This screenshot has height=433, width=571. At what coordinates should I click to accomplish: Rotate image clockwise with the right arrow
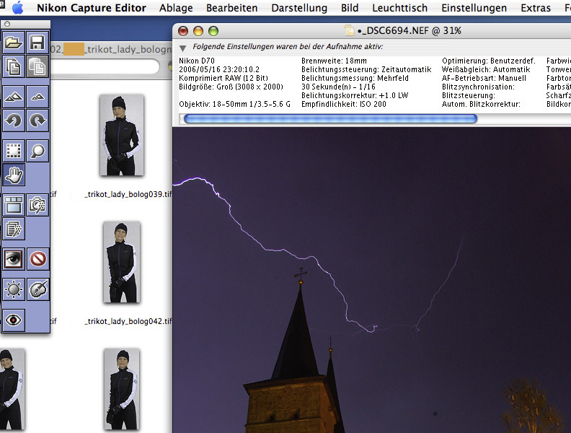37,121
